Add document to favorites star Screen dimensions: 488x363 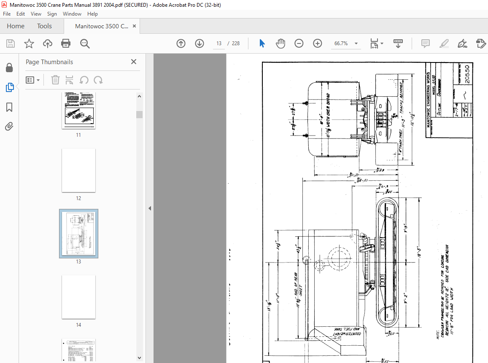point(29,43)
